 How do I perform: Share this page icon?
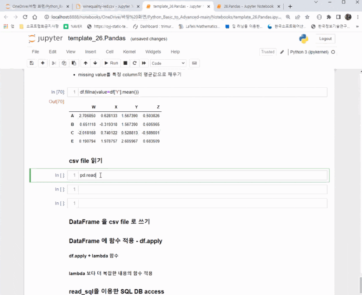tap(298, 17)
